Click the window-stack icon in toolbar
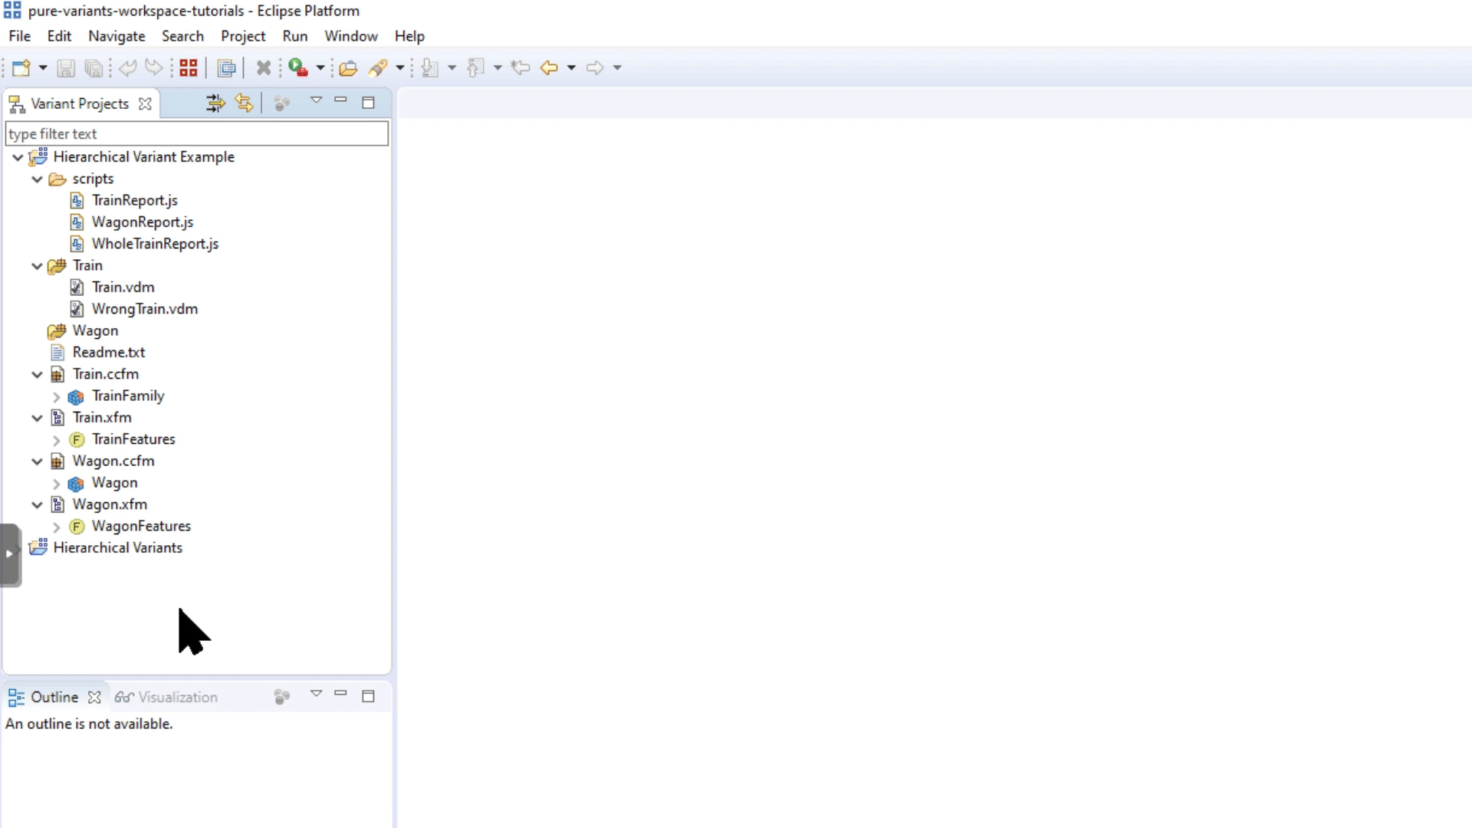The image size is (1472, 828). [x=226, y=68]
